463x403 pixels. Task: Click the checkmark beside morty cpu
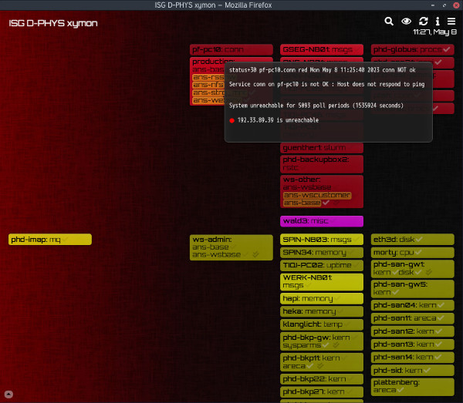coord(417,252)
